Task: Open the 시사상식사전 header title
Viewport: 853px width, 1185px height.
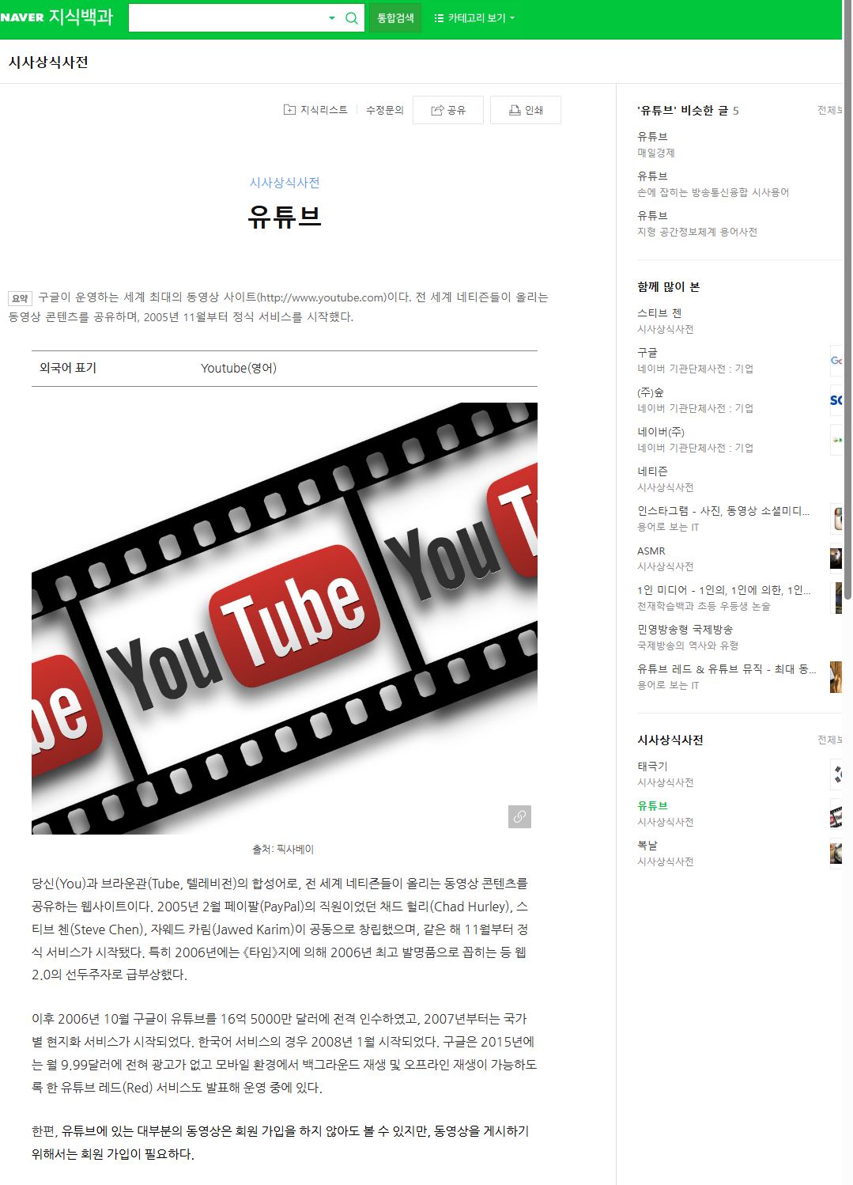Action: tap(48, 62)
